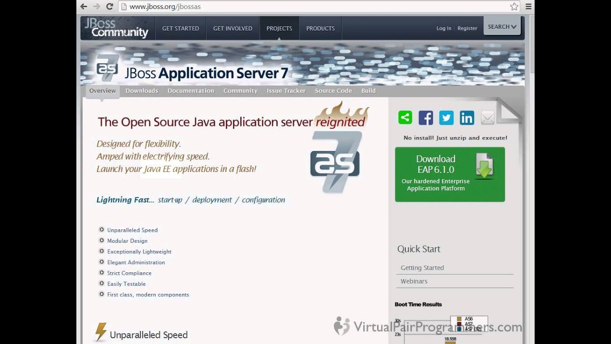Share the page by email envelope icon
Image resolution: width=611 pixels, height=344 pixels.
point(487,118)
